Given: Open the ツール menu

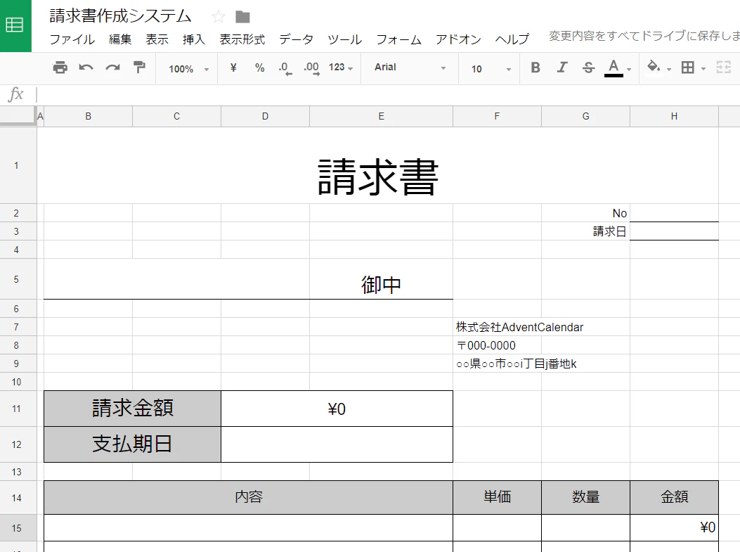Looking at the screenshot, I should [x=344, y=39].
